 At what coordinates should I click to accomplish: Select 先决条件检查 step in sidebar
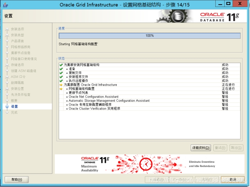(x=20, y=94)
